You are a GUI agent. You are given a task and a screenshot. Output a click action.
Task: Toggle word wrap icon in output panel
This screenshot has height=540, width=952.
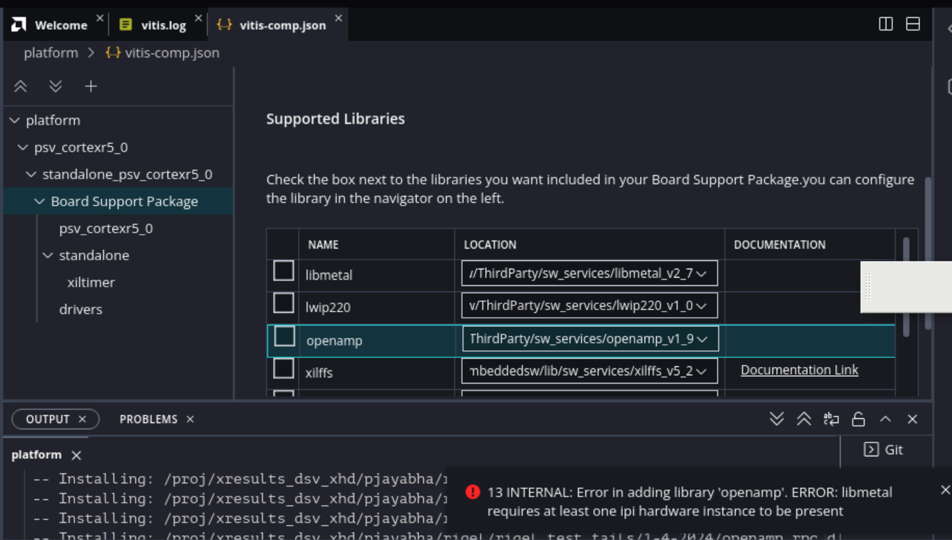coord(831,420)
